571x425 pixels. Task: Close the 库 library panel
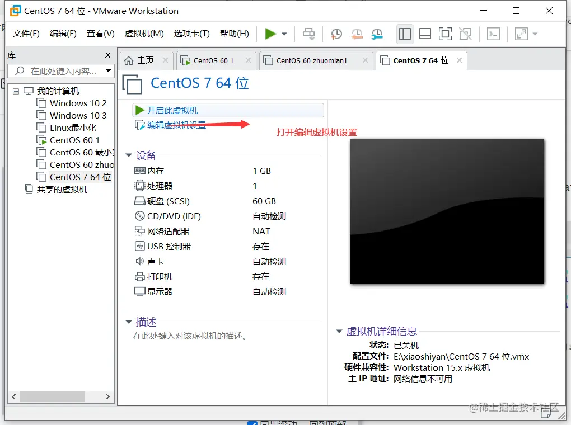tap(108, 55)
